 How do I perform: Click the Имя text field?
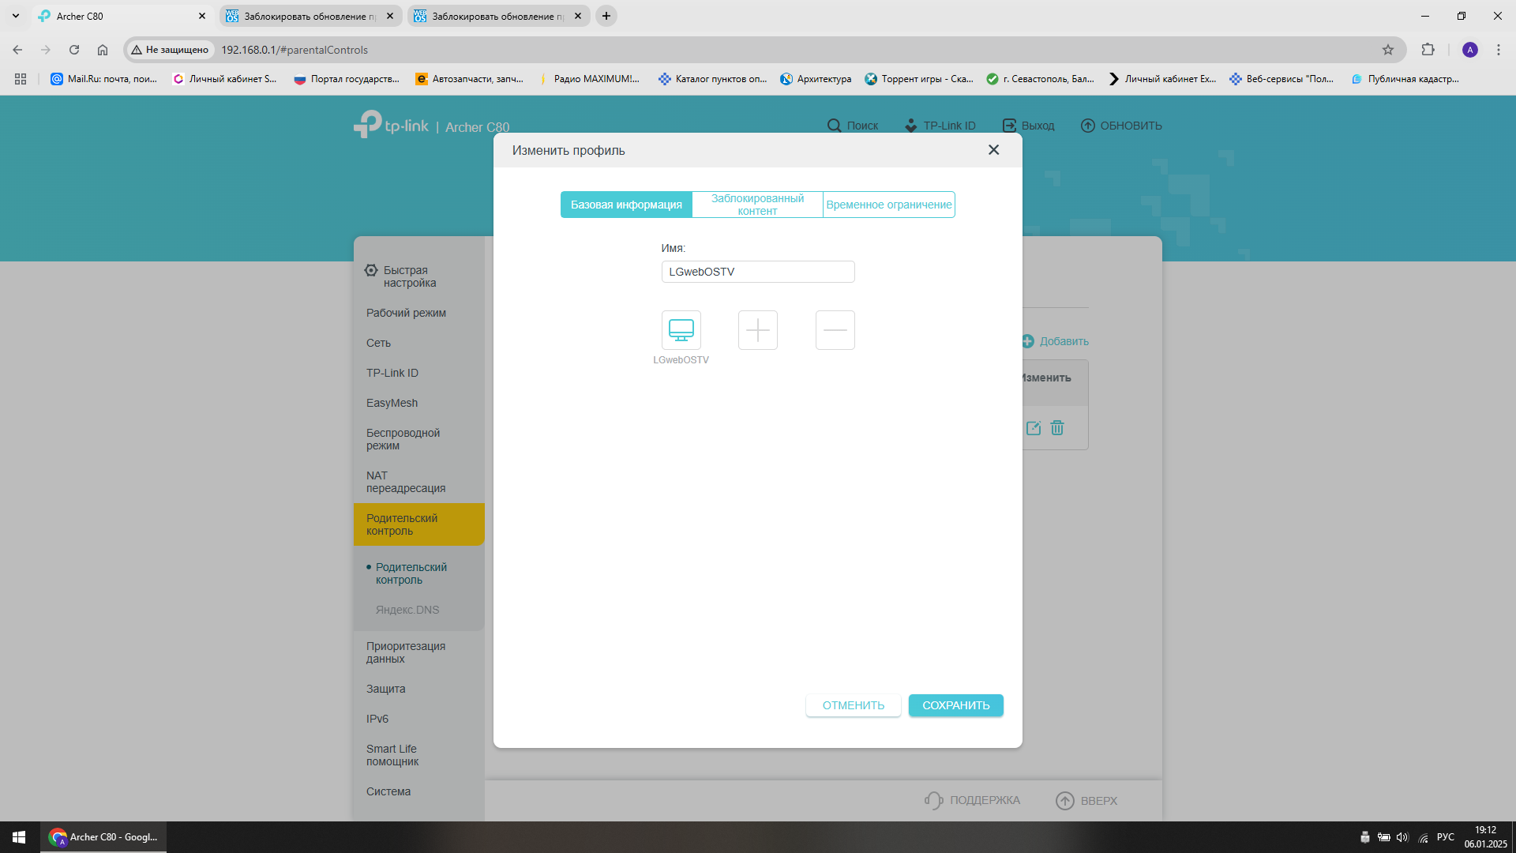(x=757, y=272)
